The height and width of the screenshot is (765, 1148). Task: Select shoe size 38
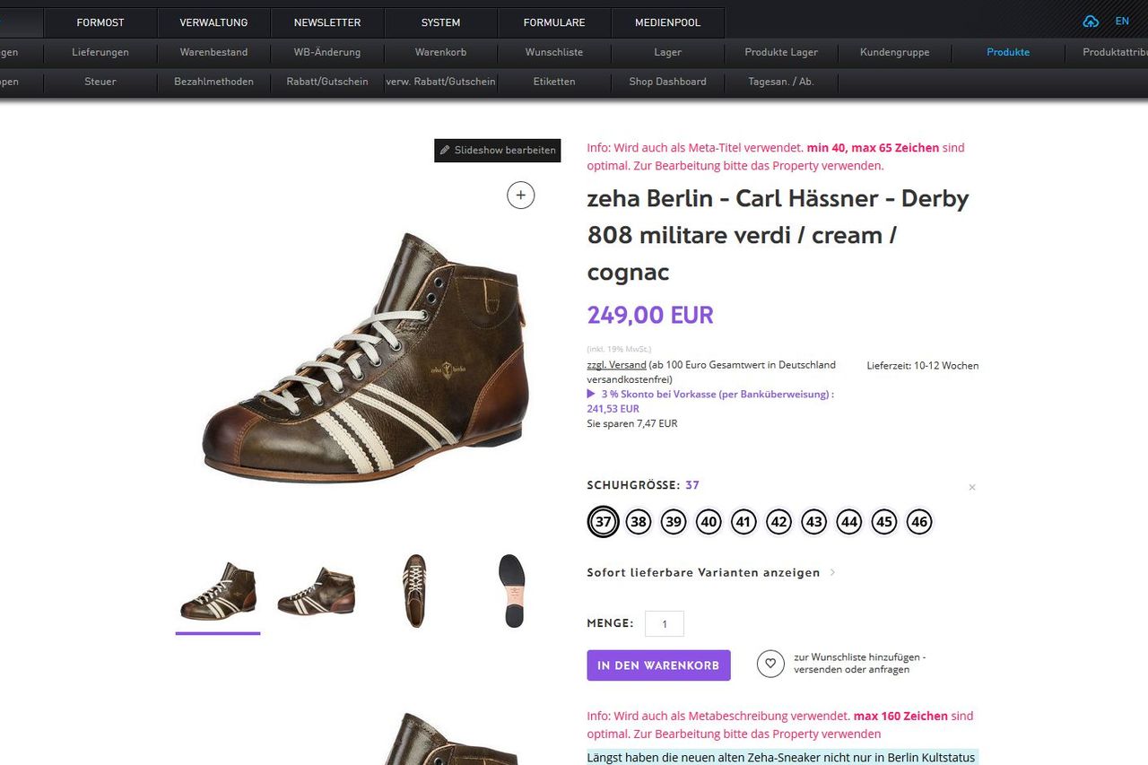tap(638, 522)
